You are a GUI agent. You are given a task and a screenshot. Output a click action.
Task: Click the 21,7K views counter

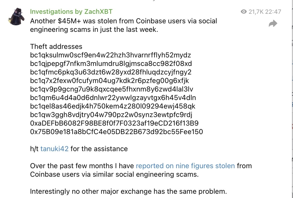pos(256,11)
